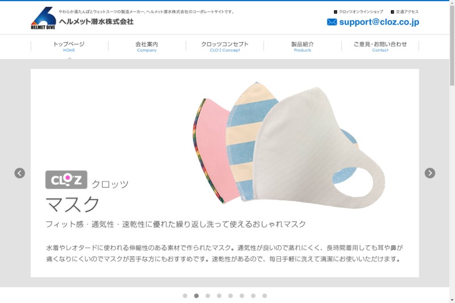This screenshot has width=455, height=303.
Task: Select the third carousel dot indicator
Action: coord(208,296)
